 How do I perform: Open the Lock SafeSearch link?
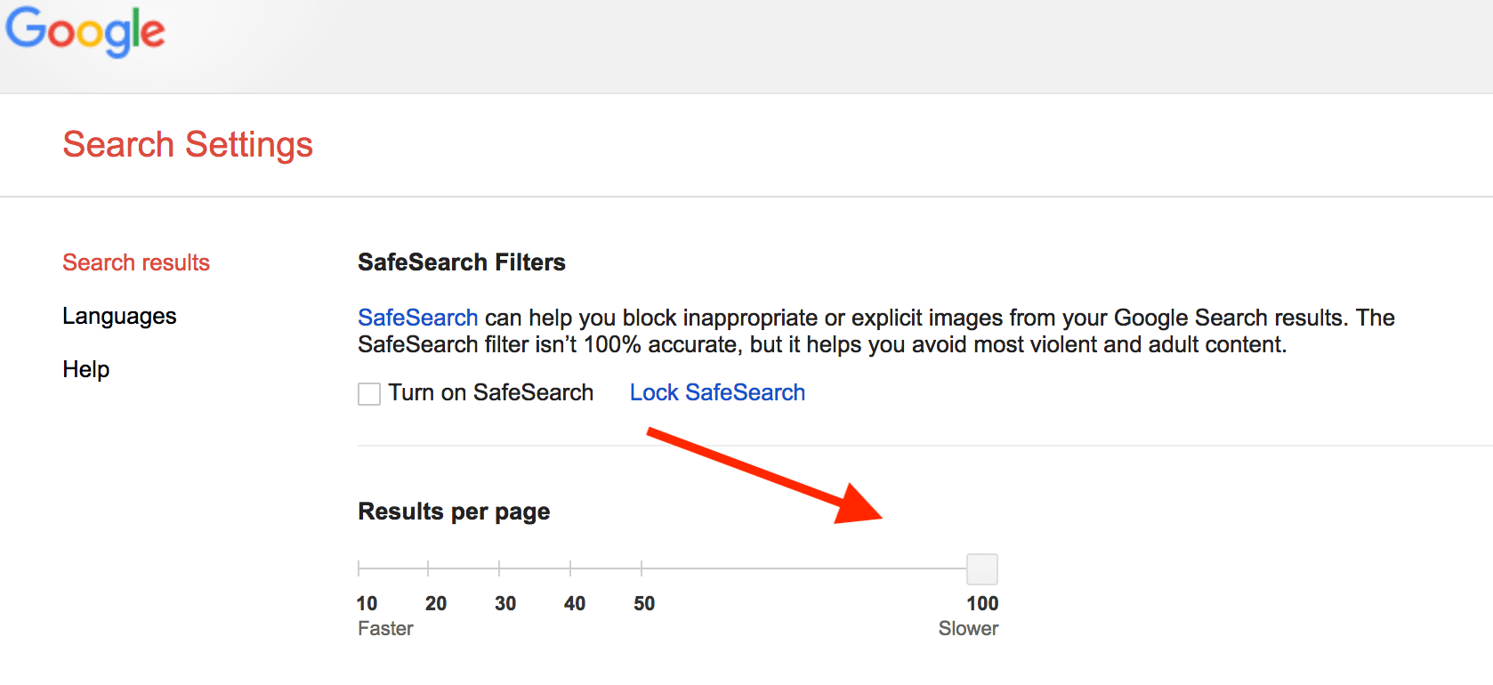717,392
